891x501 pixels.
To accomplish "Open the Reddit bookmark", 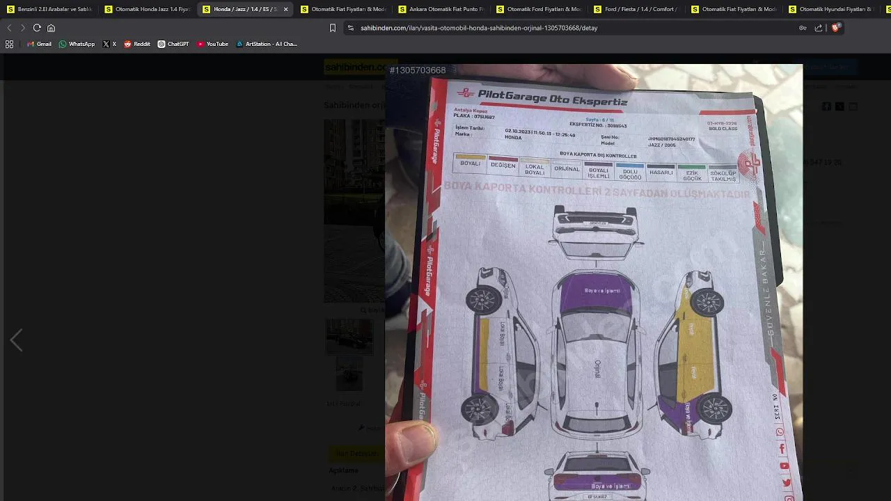I will [x=137, y=44].
